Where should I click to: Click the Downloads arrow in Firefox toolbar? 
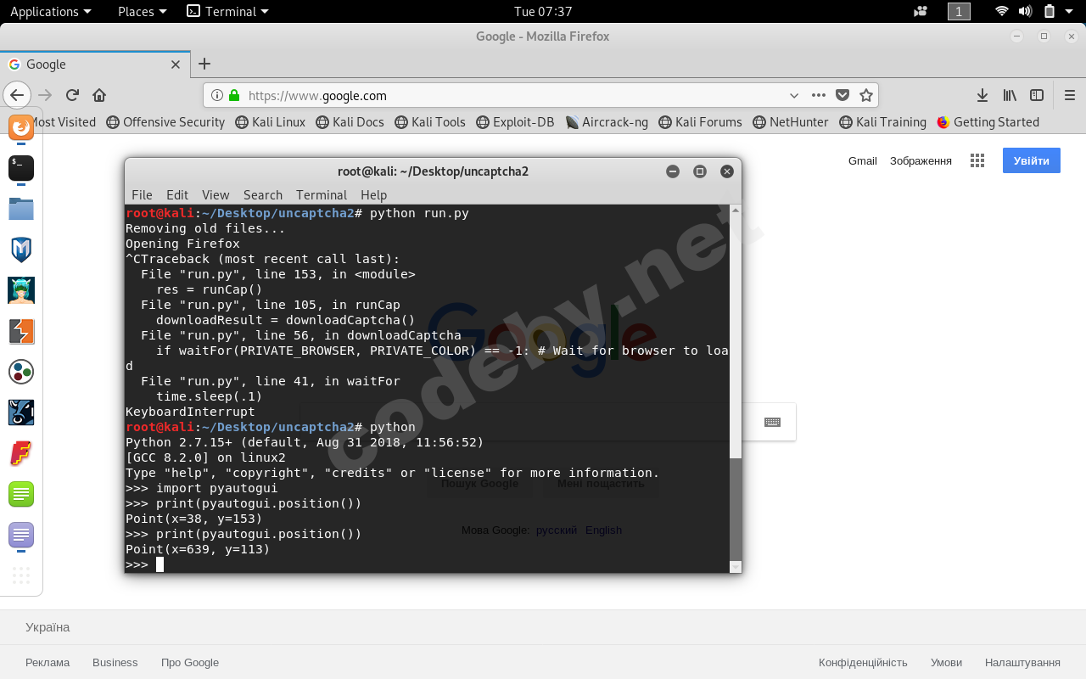(982, 95)
